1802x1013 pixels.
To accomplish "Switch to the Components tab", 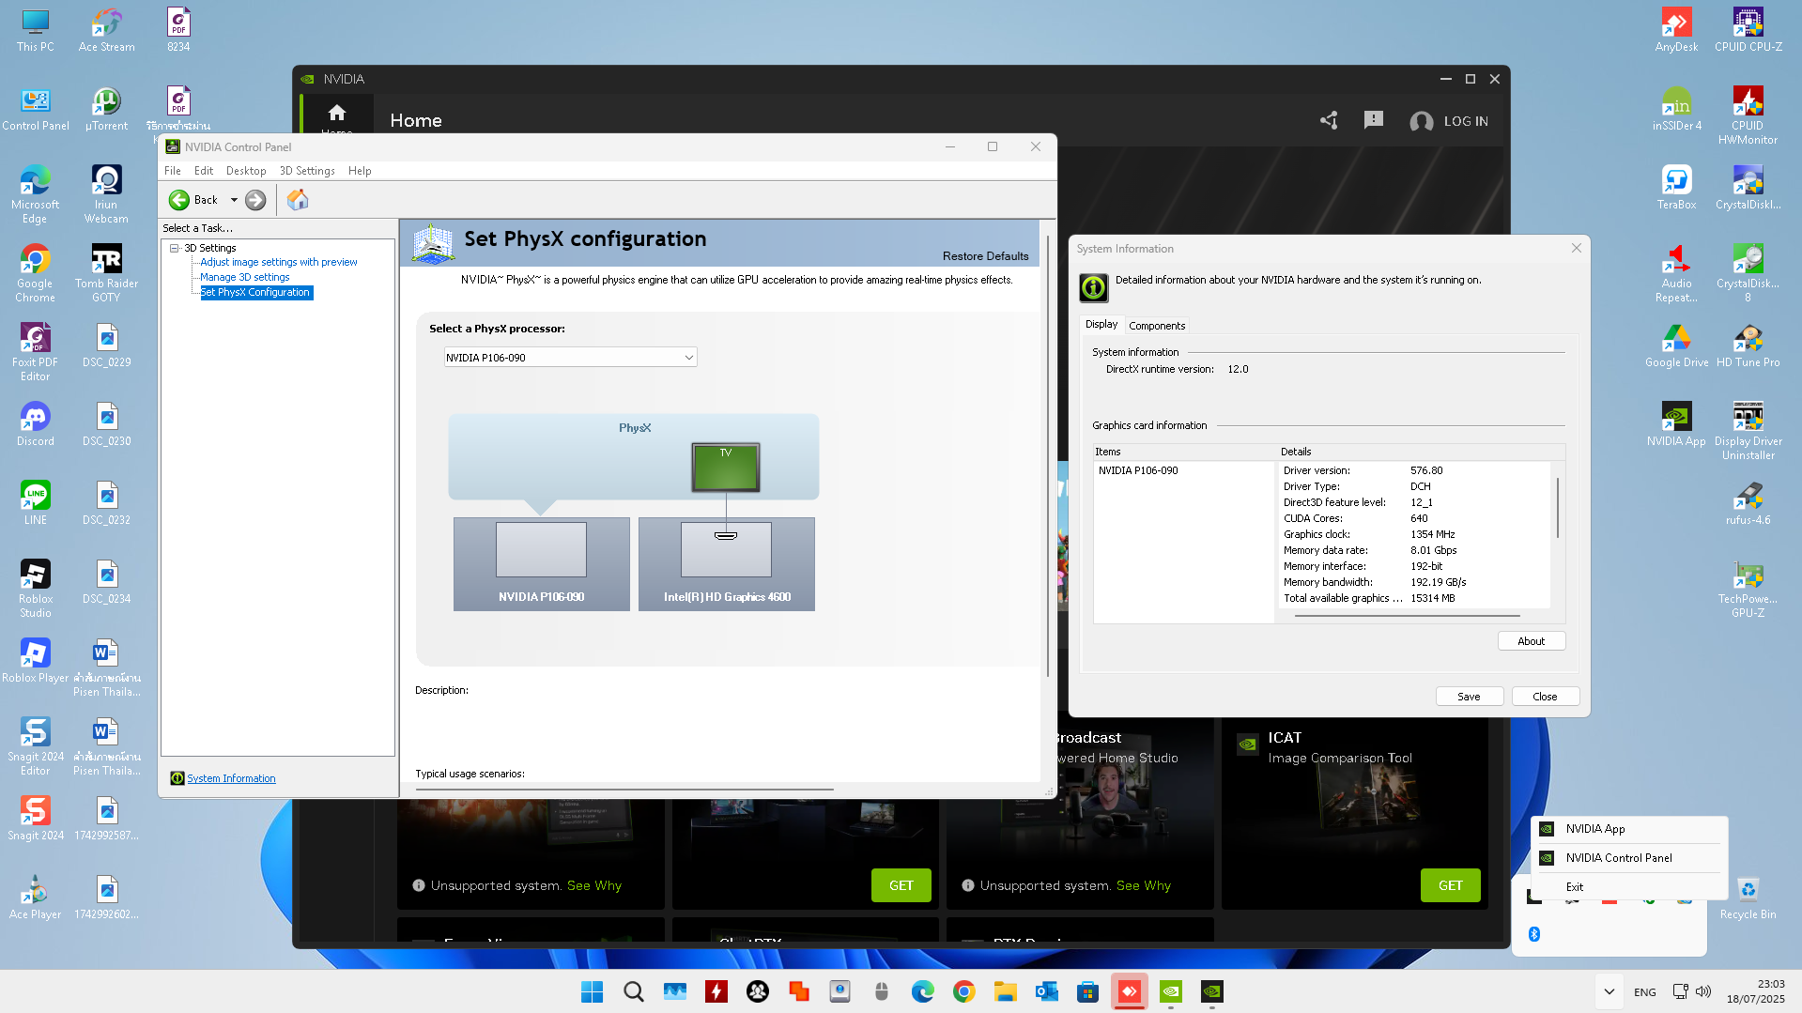I will pos(1156,326).
